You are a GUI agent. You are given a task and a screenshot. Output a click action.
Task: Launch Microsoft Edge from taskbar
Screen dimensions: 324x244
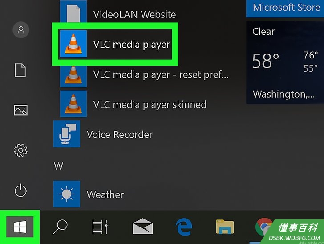pos(184,227)
